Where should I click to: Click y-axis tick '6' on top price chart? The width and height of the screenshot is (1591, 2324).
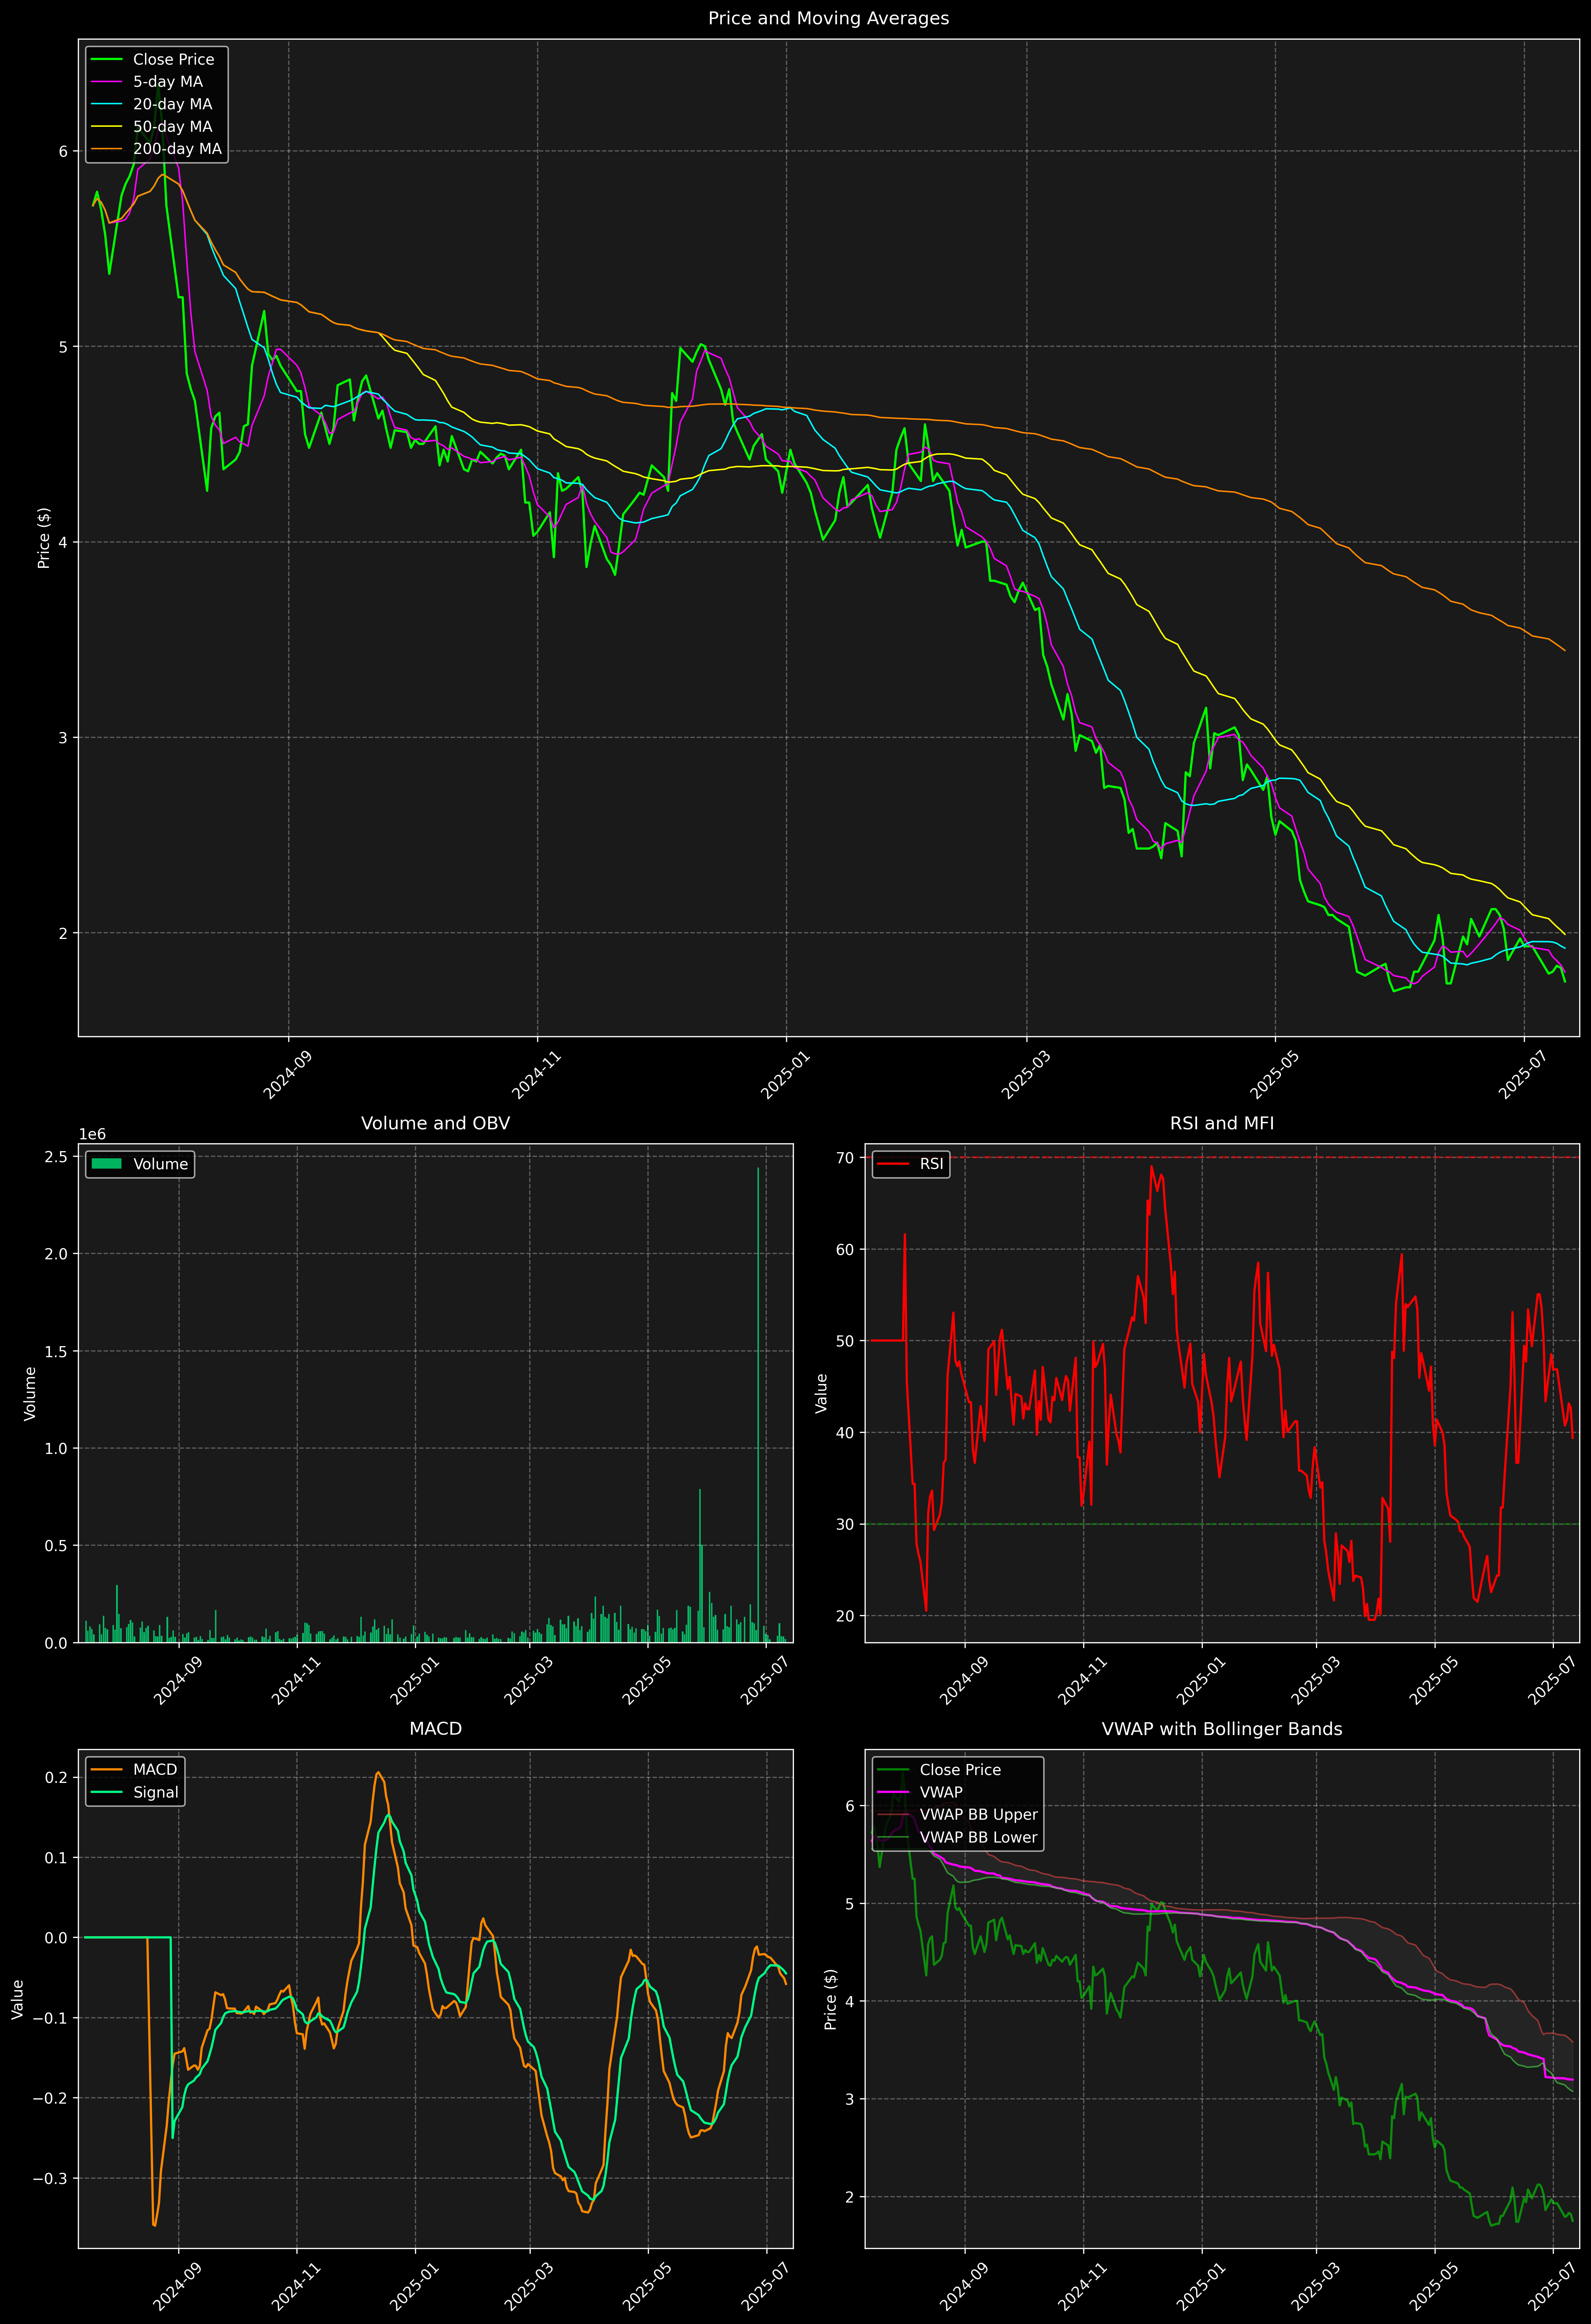pyautogui.click(x=63, y=151)
